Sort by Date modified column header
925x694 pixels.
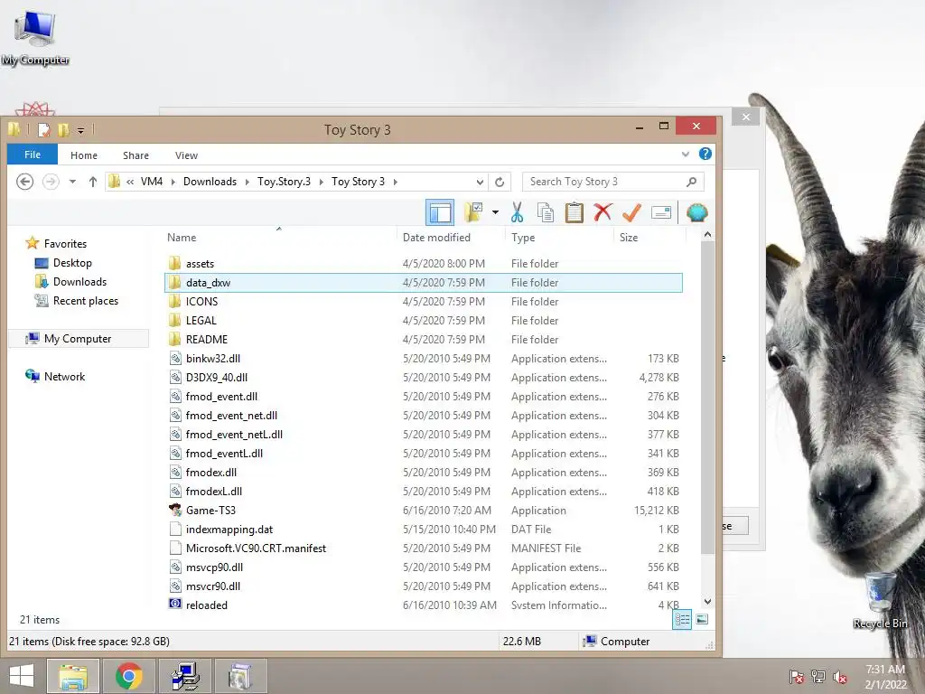[436, 238]
